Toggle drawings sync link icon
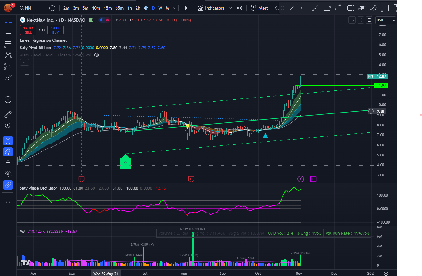The width and height of the screenshot is (422, 276). pyautogui.click(x=8, y=185)
